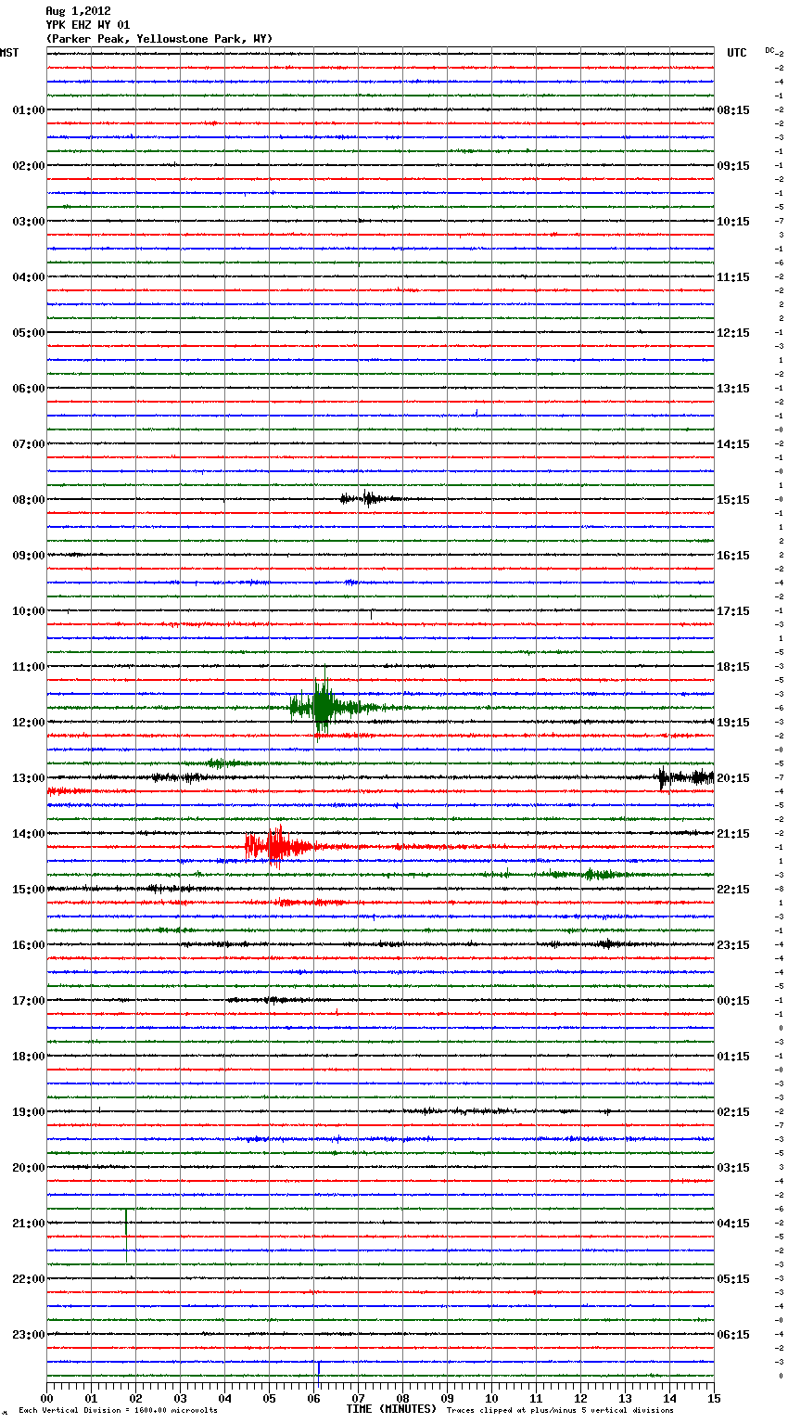Click the black burst ending the 13:00 trace
The image size is (788, 1423).
pyautogui.click(x=685, y=778)
